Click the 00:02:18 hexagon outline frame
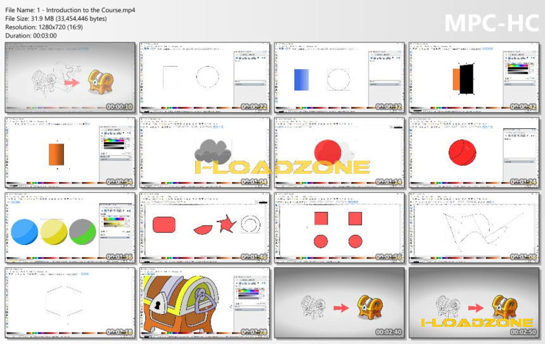The image size is (545, 344). [70, 303]
